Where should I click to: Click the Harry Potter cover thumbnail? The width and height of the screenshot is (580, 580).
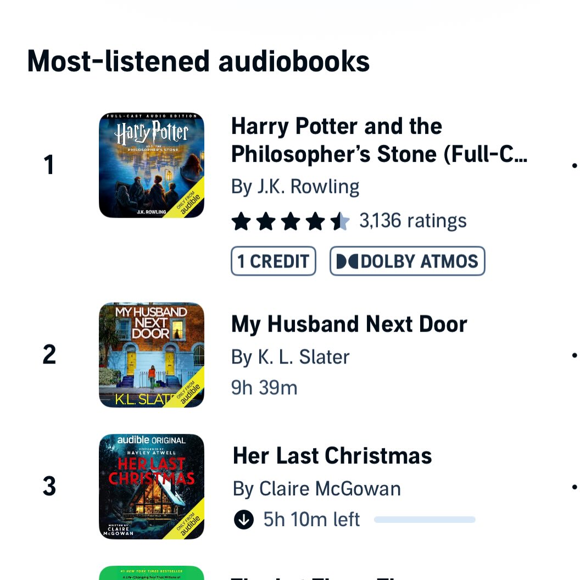pos(152,164)
